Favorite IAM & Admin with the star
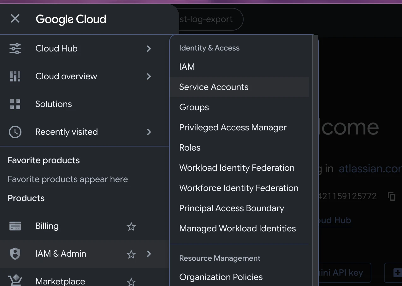The width and height of the screenshot is (402, 286). 131,254
